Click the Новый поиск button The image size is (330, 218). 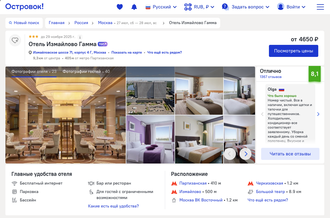(24, 23)
